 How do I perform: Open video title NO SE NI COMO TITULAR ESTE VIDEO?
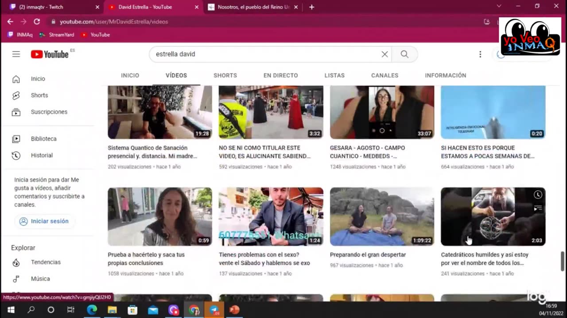(264, 152)
